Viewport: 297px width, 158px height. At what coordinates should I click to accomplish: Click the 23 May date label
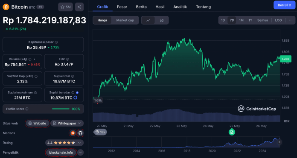click(181, 126)
